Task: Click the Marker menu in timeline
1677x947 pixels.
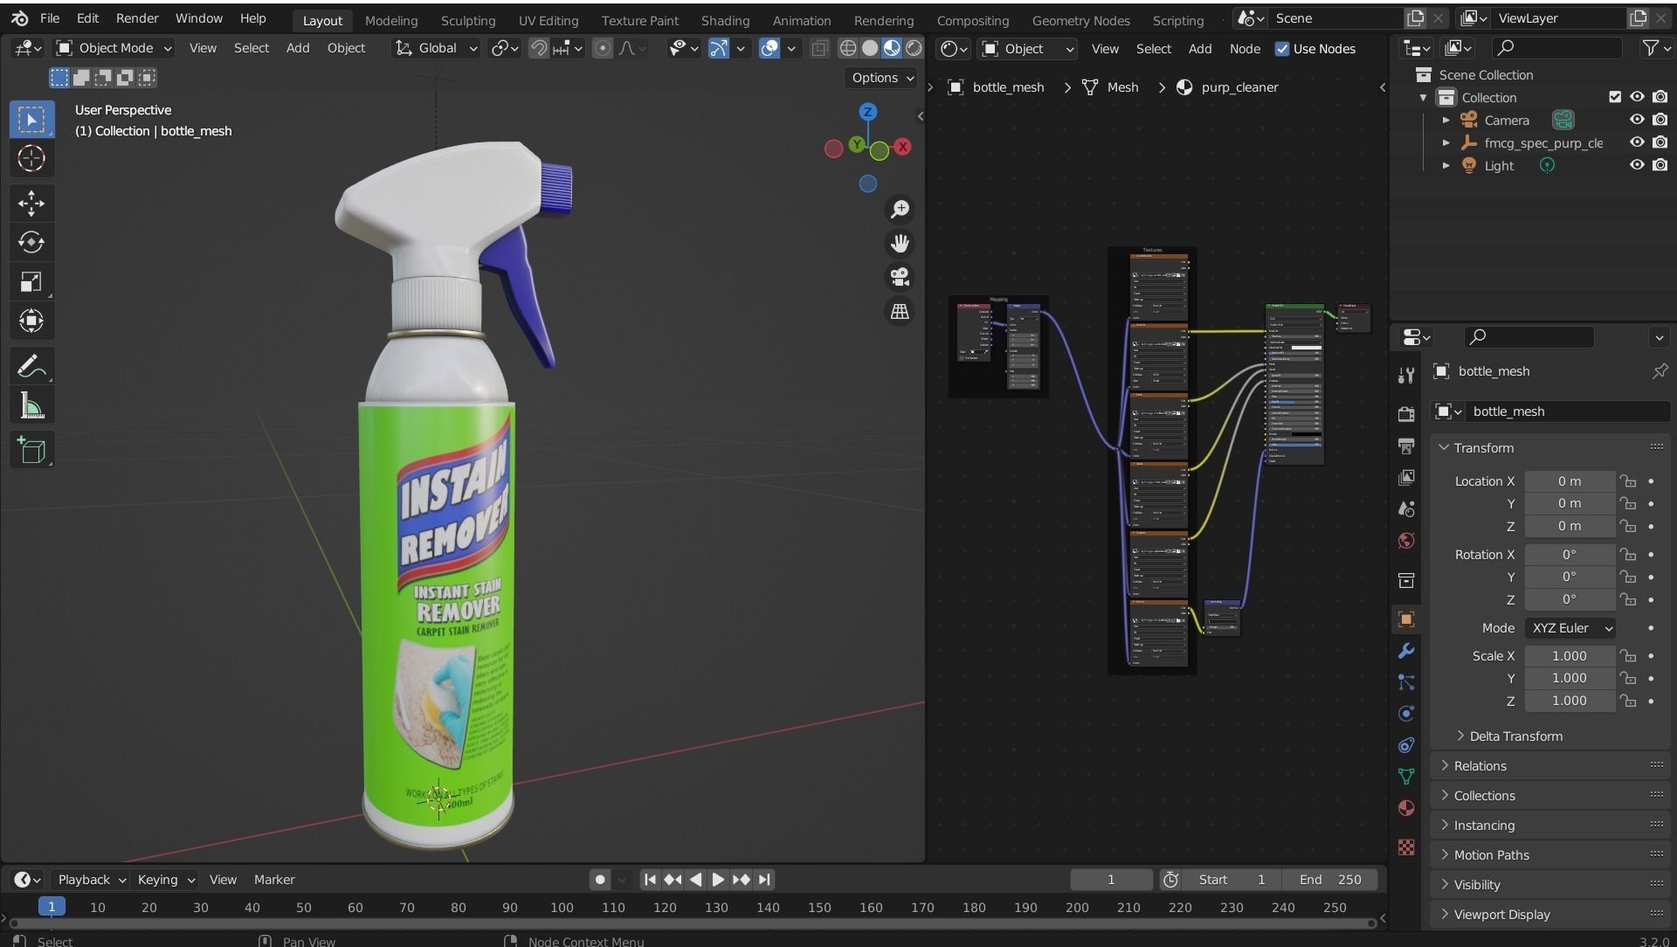Action: click(274, 880)
